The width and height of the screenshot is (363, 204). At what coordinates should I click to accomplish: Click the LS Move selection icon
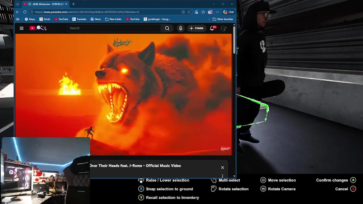coord(263,180)
